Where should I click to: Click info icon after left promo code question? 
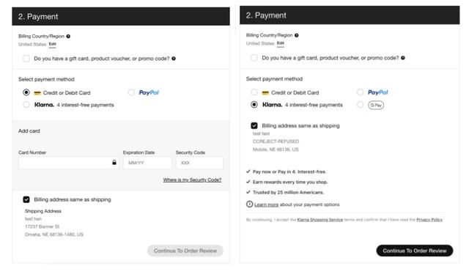pos(174,59)
